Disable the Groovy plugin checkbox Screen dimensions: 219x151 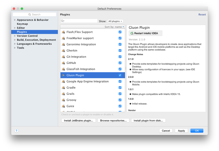coord(120,100)
